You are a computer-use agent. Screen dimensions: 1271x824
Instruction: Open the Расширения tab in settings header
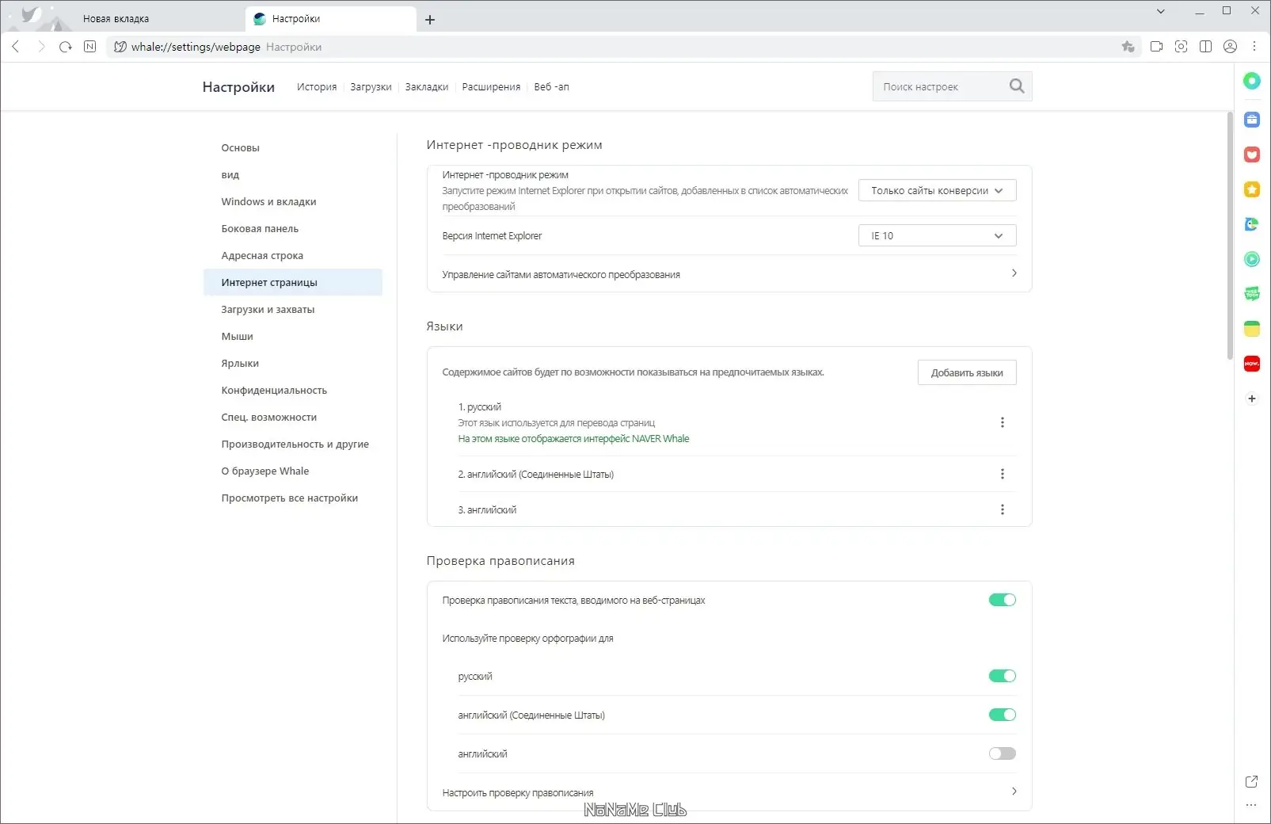click(x=491, y=87)
